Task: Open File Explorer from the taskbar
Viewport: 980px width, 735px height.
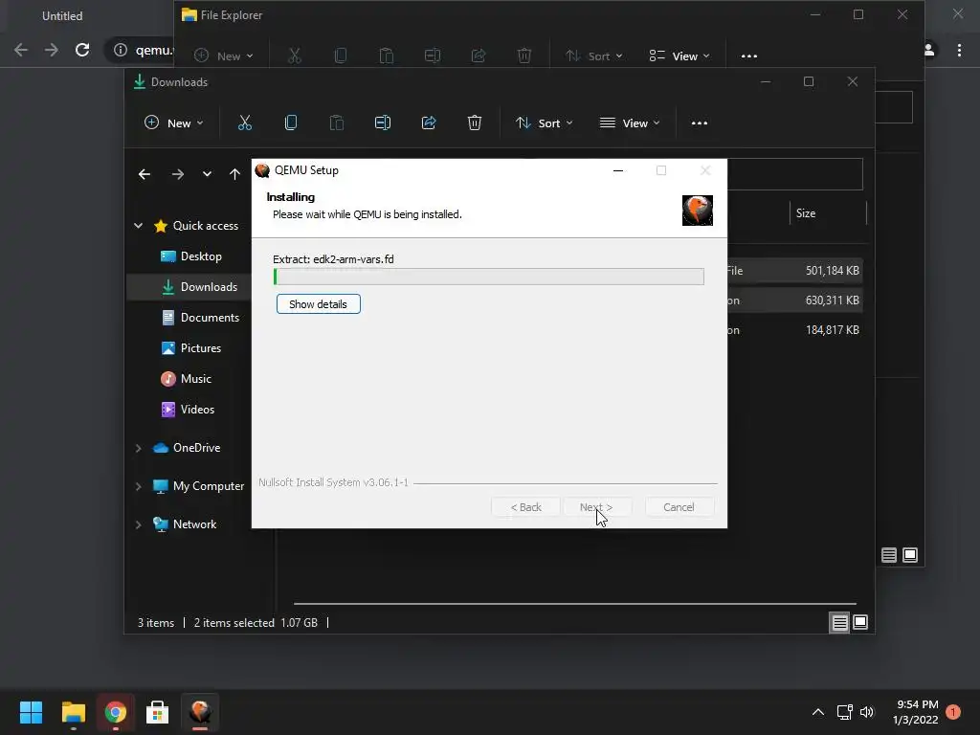Action: point(73,712)
